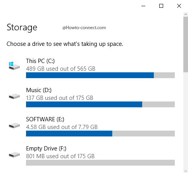
Task: Click the vertical scrollbar thumb
Action: [186, 44]
